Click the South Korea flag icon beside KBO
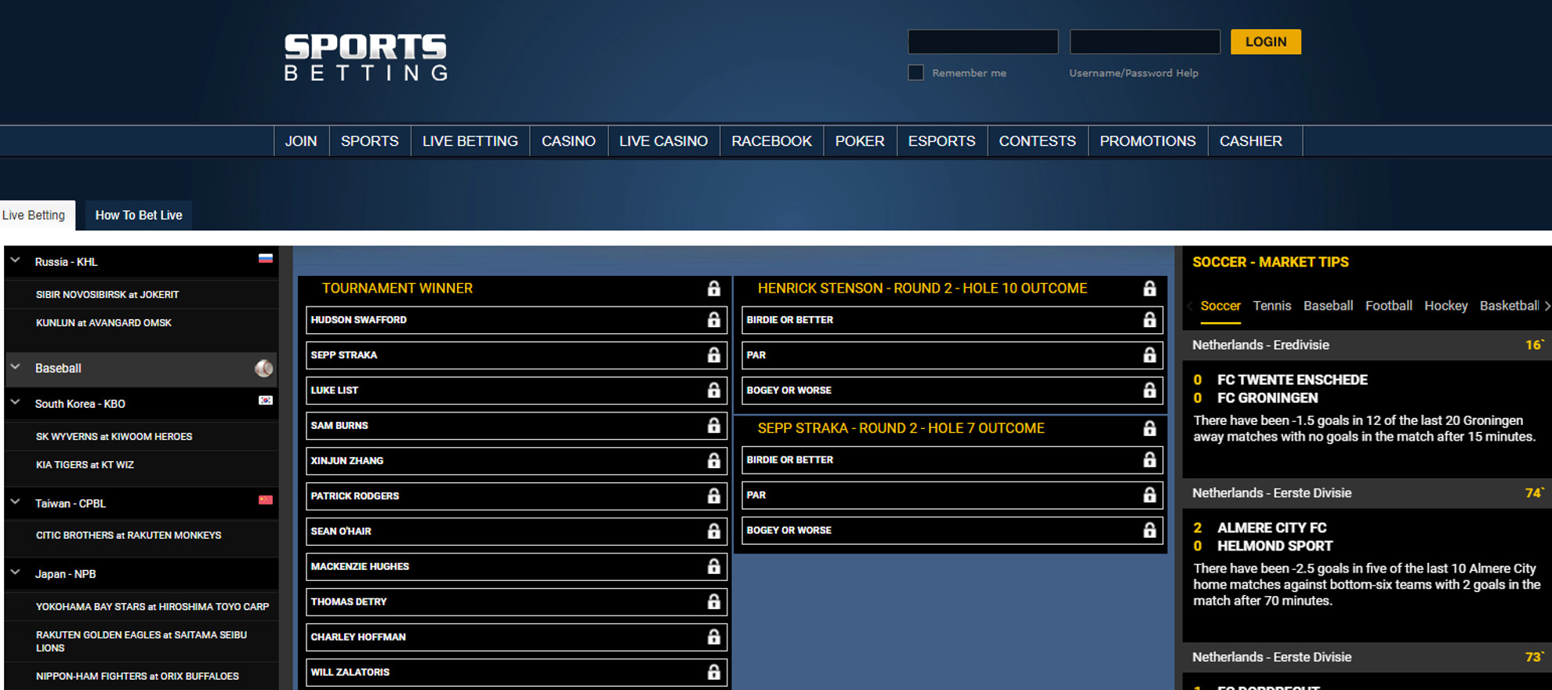The image size is (1552, 690). (x=266, y=400)
